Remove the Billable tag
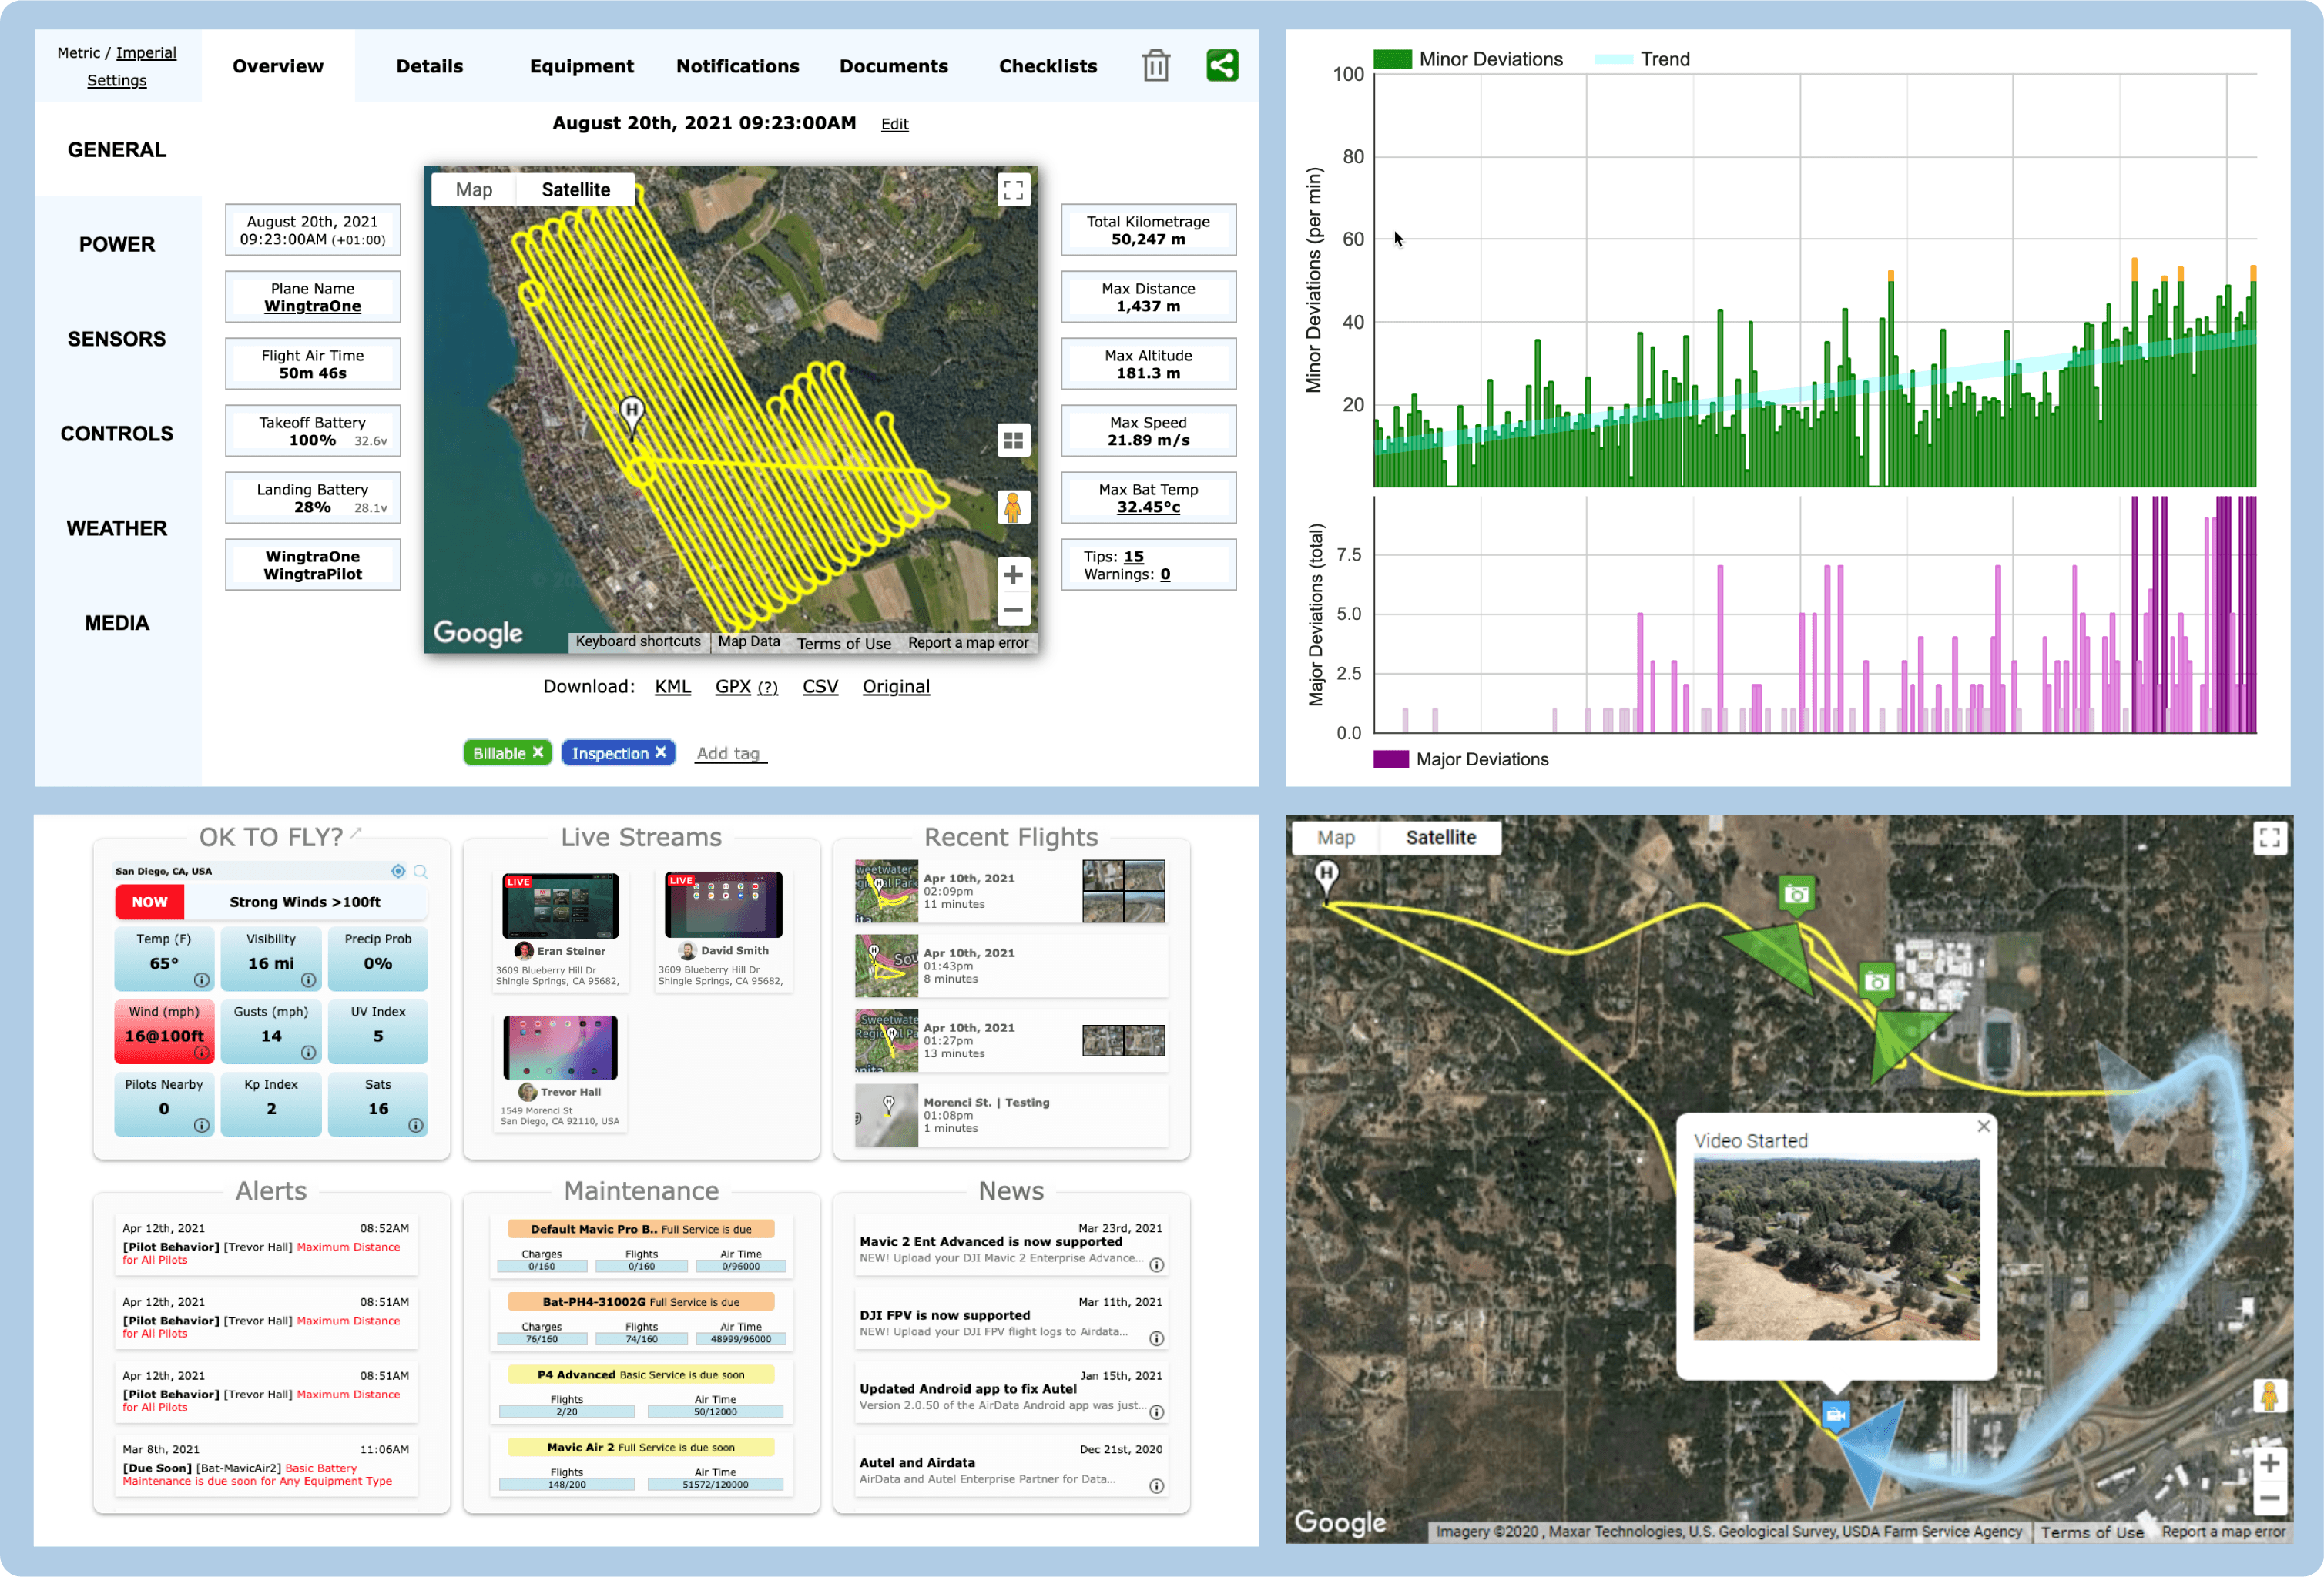 [x=538, y=752]
